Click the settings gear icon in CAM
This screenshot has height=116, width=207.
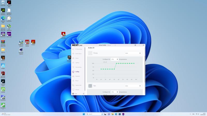pos(84,94)
